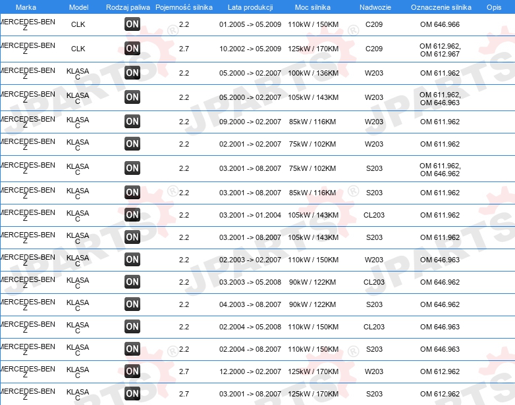
Task: Click ON icon for W203 100kW / 136KM row
Action: click(132, 72)
